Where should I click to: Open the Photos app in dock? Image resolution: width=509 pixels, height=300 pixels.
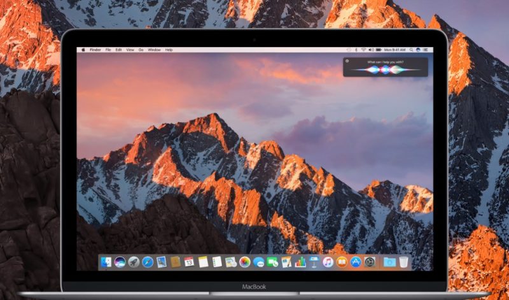click(244, 262)
